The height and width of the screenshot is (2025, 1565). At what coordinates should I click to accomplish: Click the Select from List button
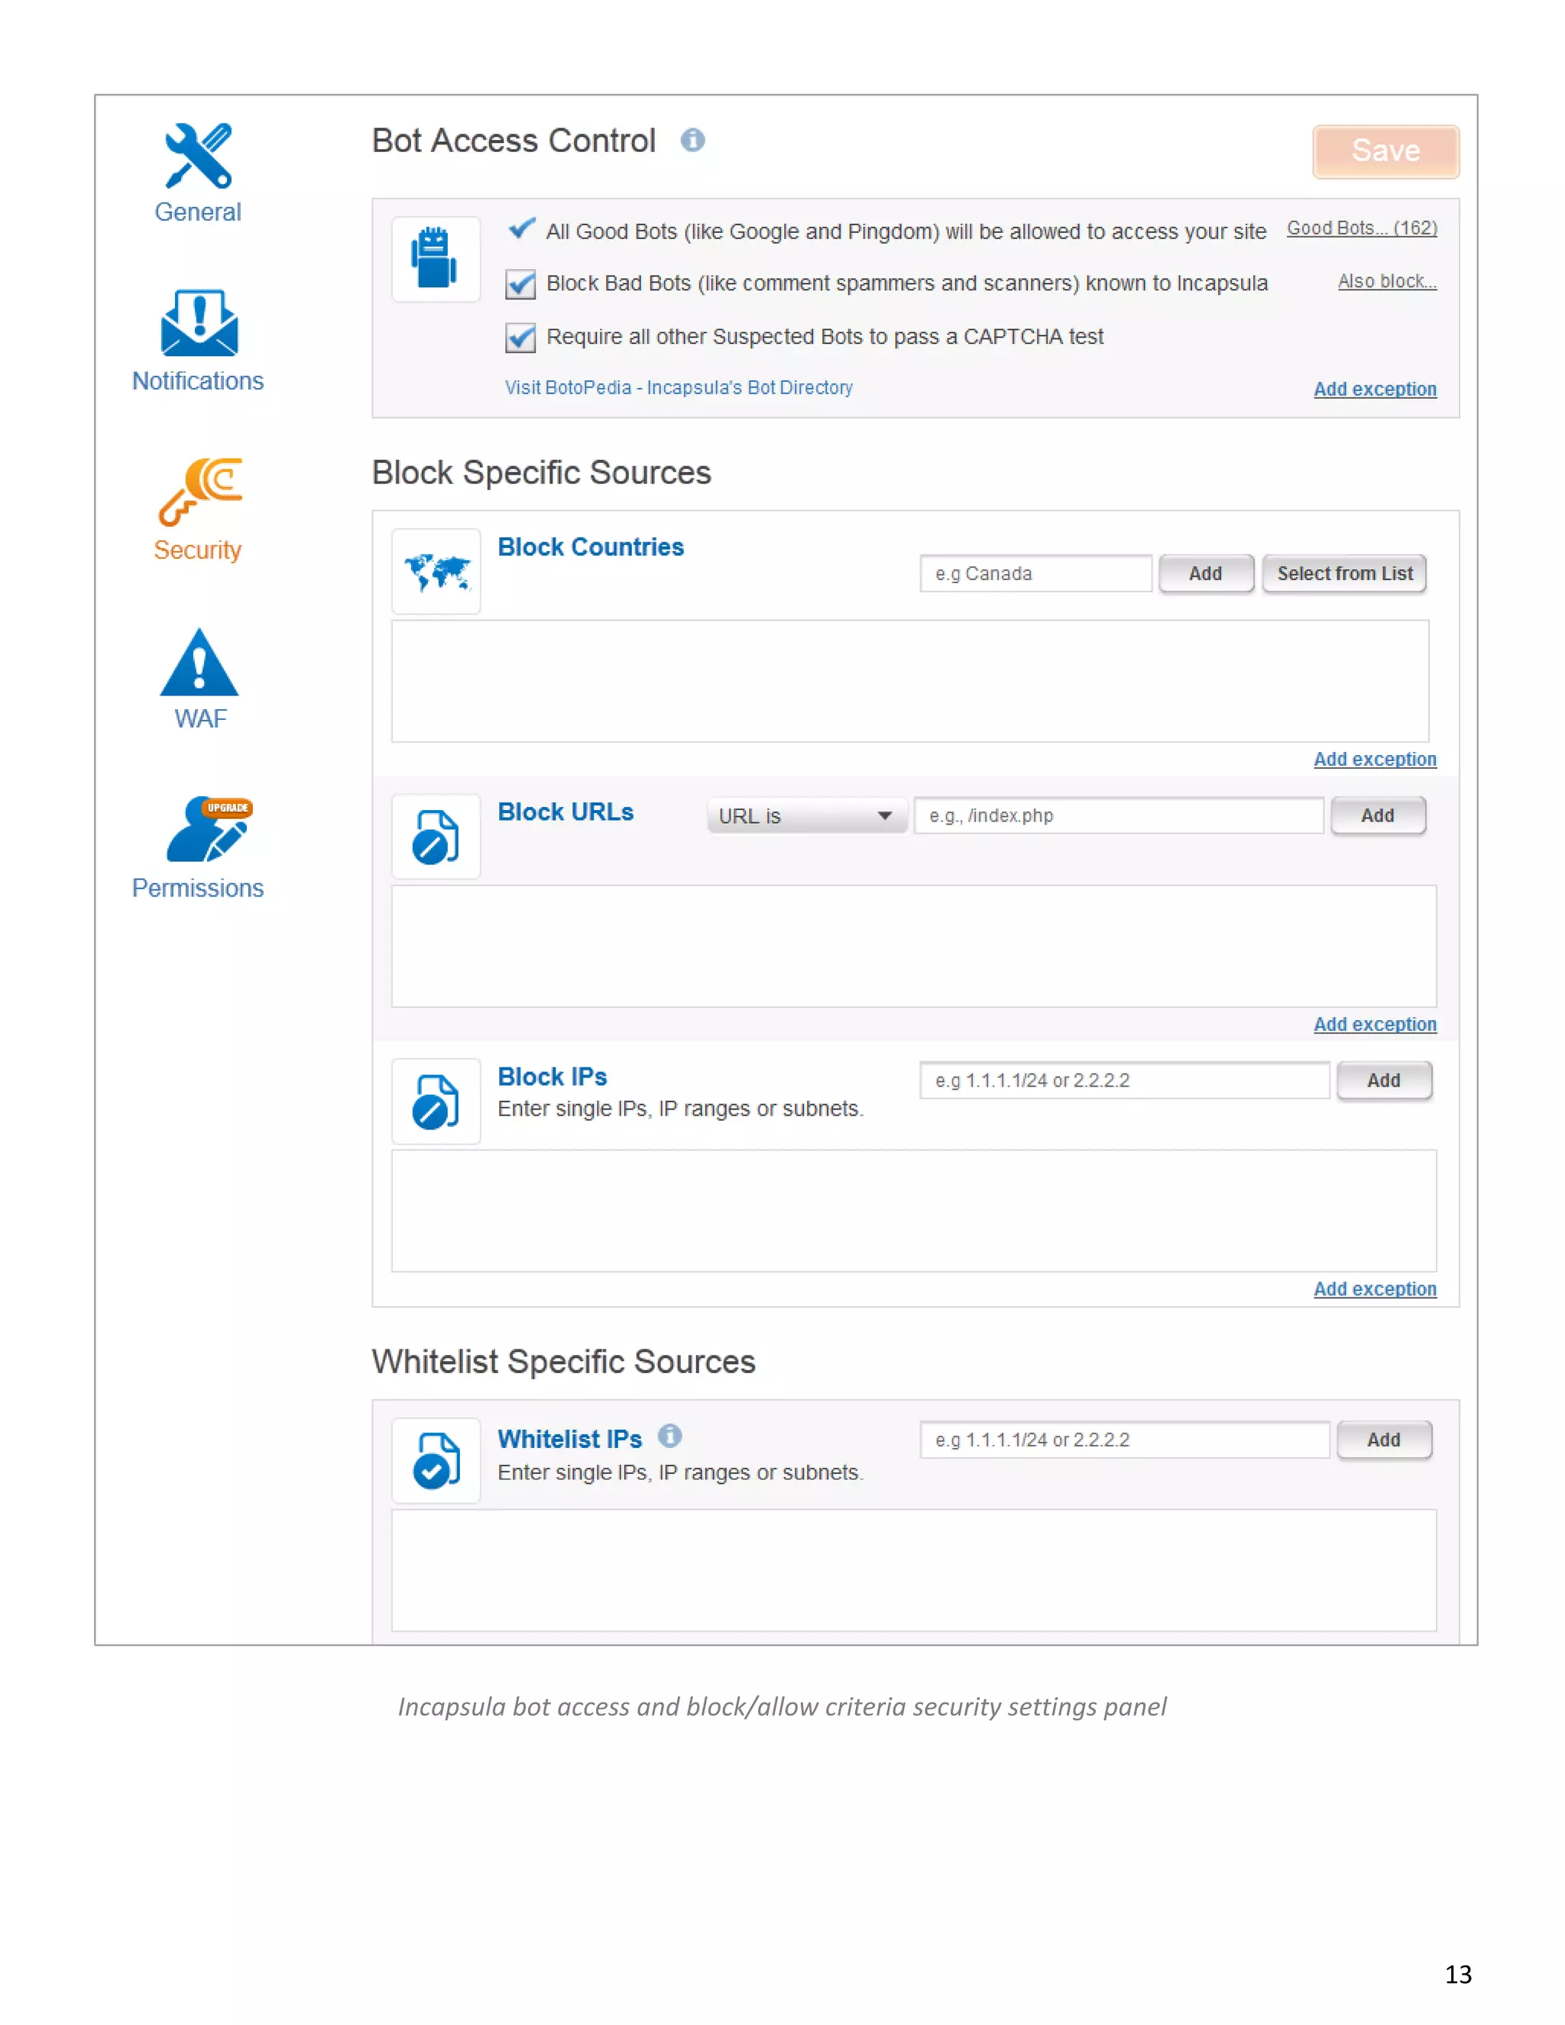click(1344, 573)
